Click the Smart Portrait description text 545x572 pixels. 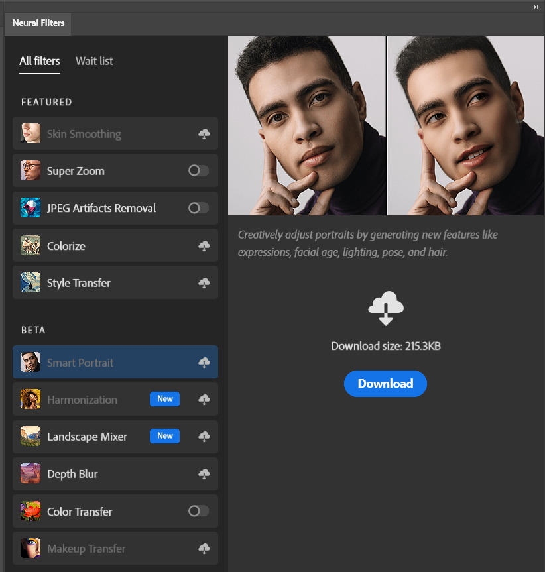pos(368,243)
